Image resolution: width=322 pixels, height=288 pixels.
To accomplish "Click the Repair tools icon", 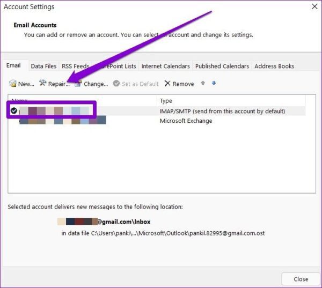I will [x=43, y=83].
